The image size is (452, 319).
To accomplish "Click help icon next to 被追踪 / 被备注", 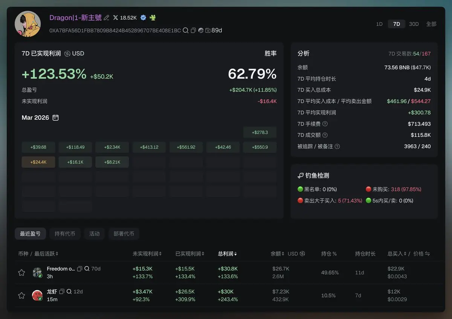I will coord(337,146).
